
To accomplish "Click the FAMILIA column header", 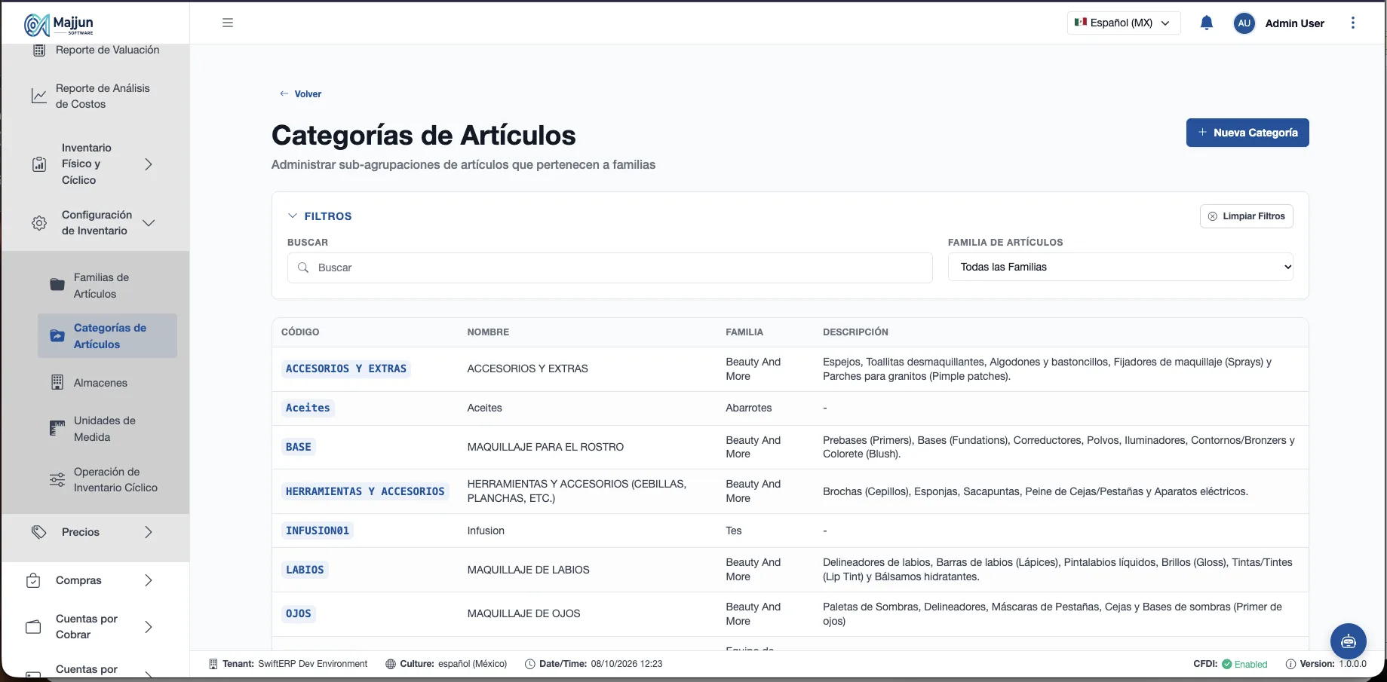I will [x=744, y=332].
